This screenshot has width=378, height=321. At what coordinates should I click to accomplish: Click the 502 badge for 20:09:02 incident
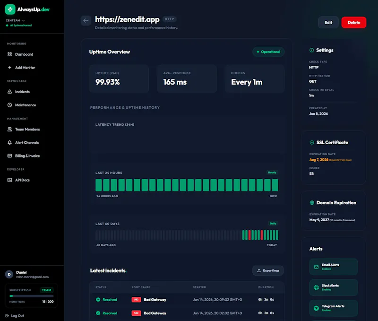(136, 300)
